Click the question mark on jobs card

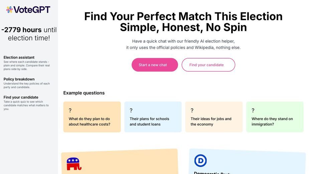coord(192,110)
